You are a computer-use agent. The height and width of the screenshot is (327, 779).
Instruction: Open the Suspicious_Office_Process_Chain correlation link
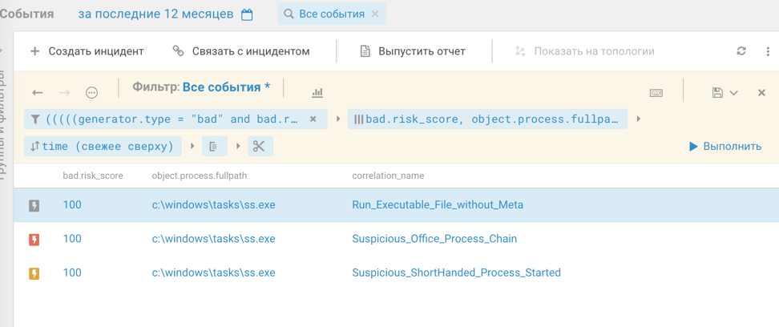(434, 239)
